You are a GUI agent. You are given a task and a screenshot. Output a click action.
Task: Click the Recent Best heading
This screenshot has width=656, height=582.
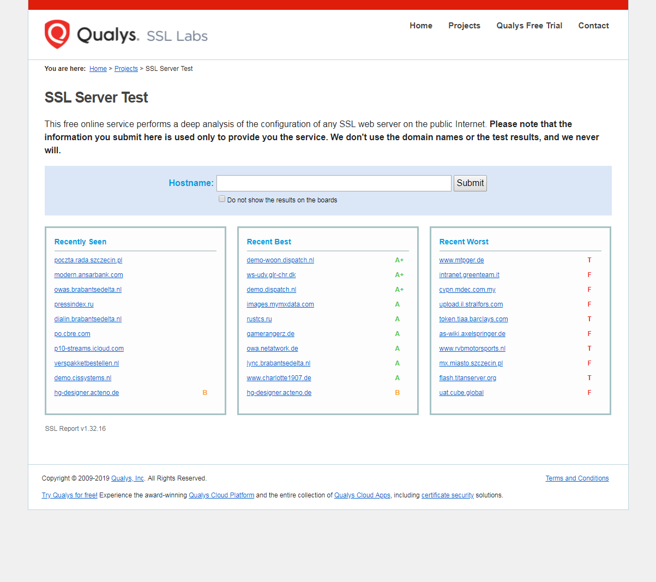(269, 242)
